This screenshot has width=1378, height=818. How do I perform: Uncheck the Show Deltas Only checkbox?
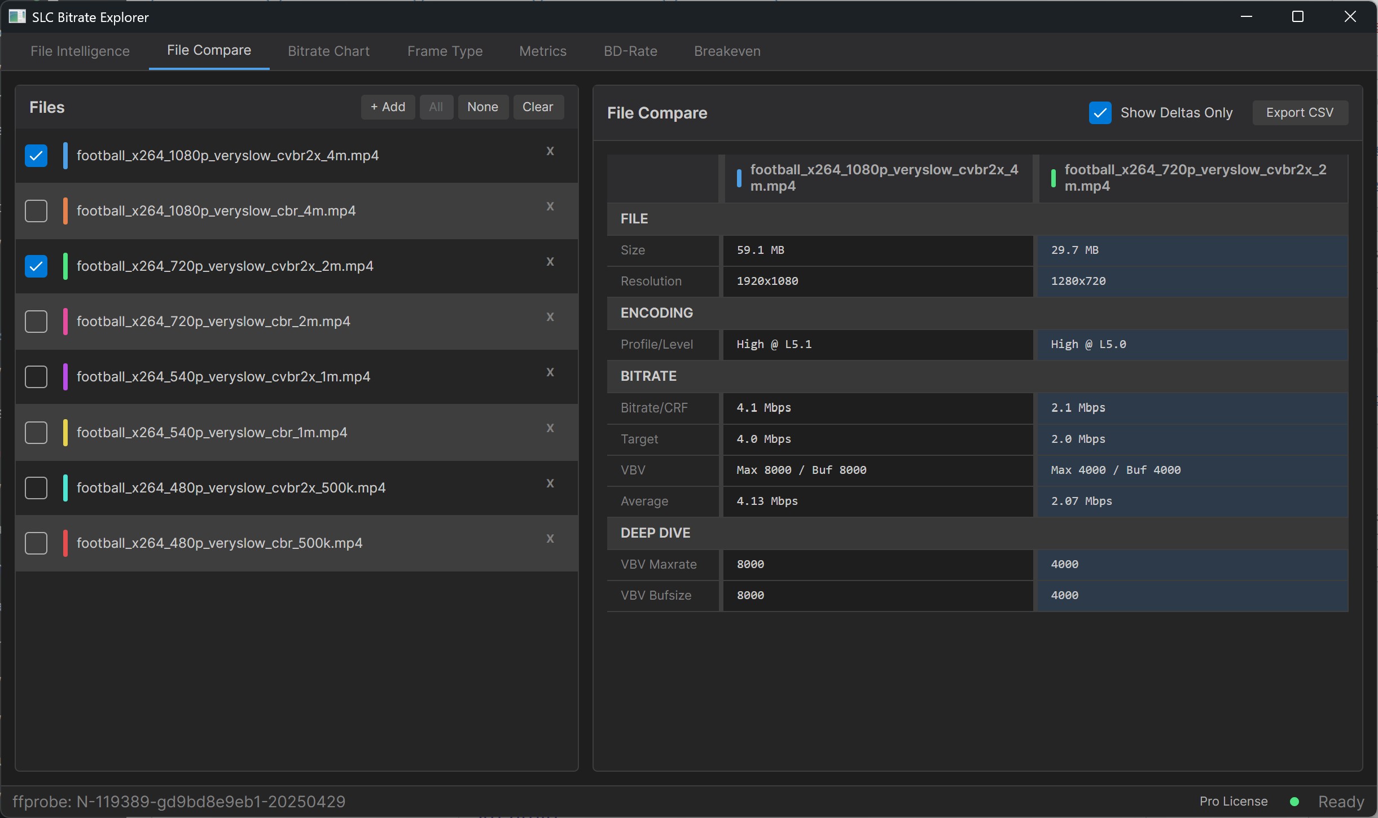pyautogui.click(x=1100, y=113)
